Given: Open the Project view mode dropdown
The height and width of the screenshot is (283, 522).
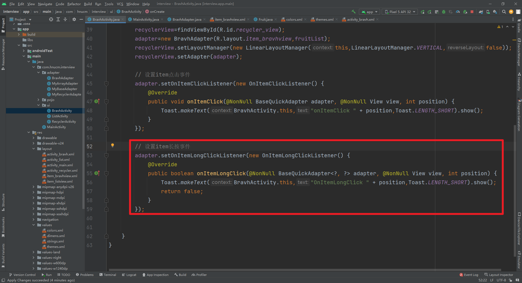Looking at the screenshot, I should point(21,19).
